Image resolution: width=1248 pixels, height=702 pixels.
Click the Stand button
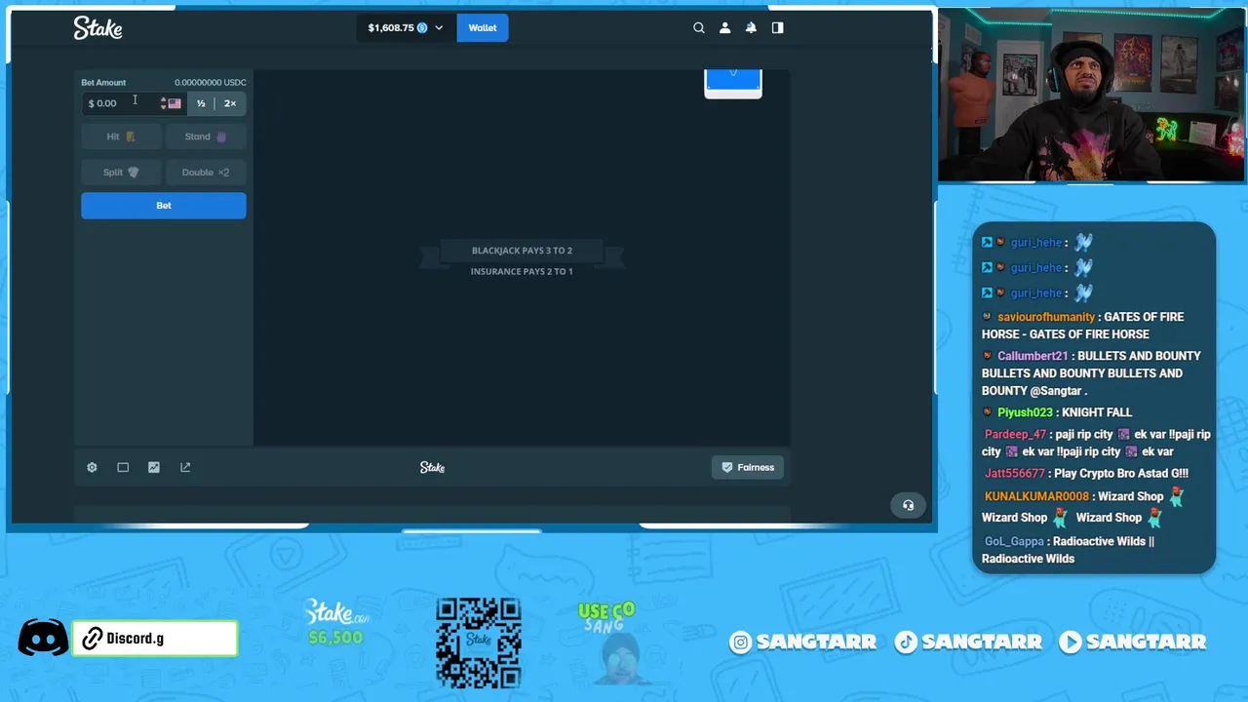click(206, 136)
